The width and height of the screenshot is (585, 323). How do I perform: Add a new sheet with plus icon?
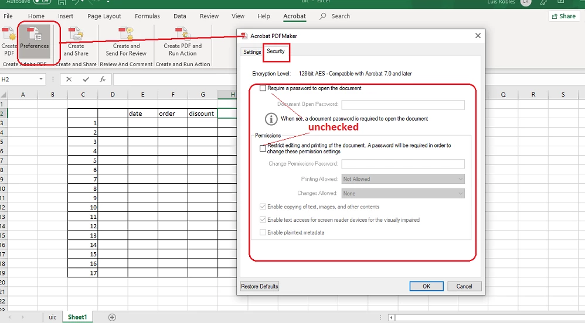112,317
